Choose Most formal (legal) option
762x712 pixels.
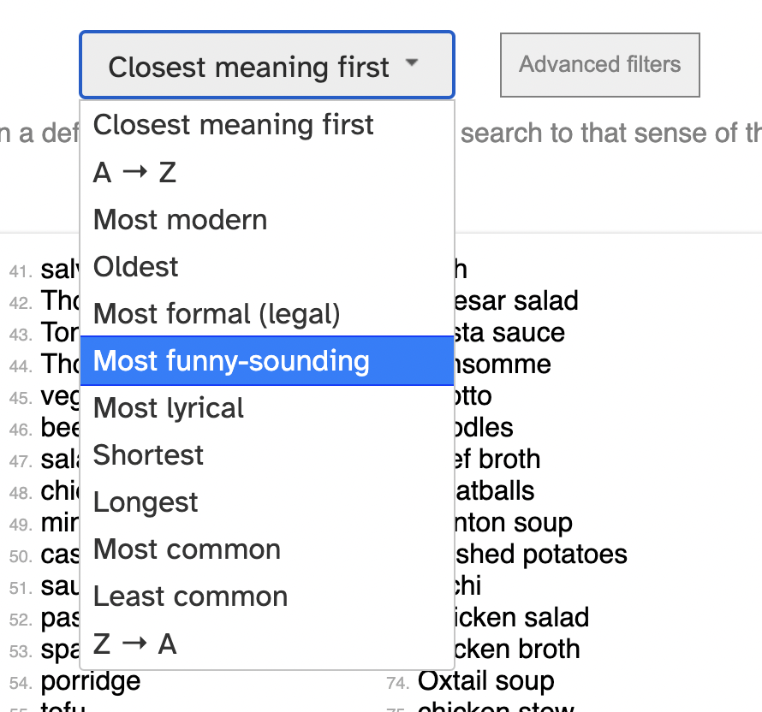[x=217, y=314]
